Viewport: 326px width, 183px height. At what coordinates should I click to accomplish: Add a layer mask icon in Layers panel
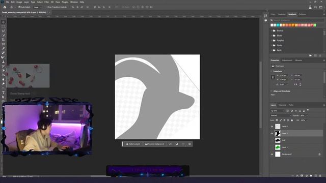[302, 176]
